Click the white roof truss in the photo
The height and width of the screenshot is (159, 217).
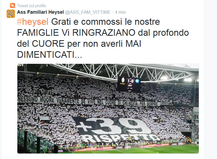(122, 72)
